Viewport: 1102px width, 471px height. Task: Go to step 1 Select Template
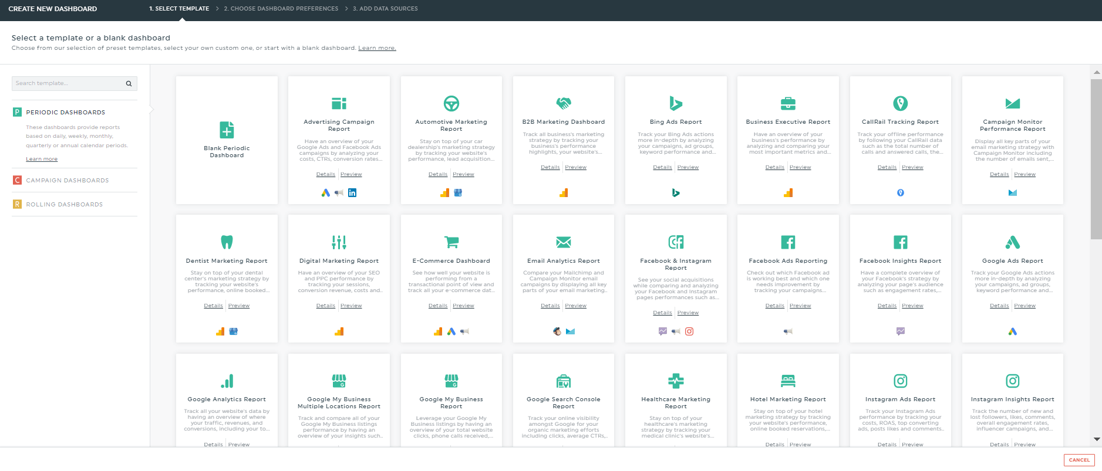click(179, 9)
